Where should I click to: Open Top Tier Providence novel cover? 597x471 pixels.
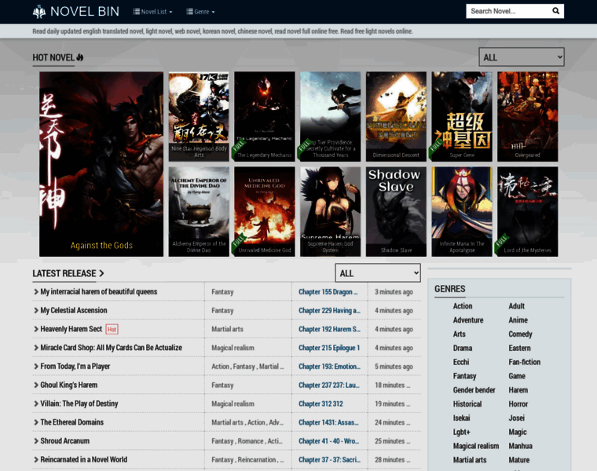tap(330, 116)
